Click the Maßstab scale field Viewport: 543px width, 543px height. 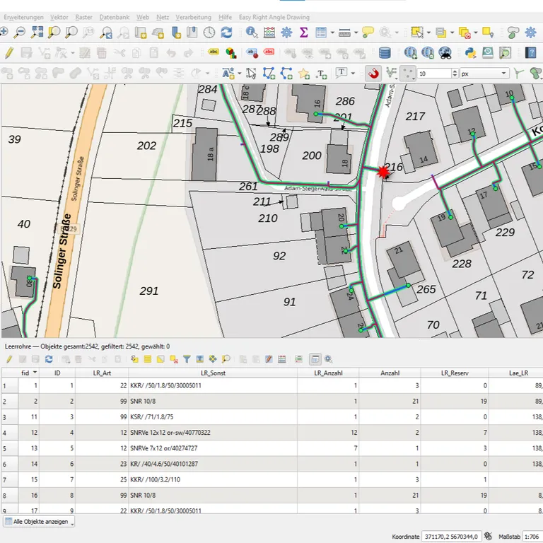tap(532, 537)
